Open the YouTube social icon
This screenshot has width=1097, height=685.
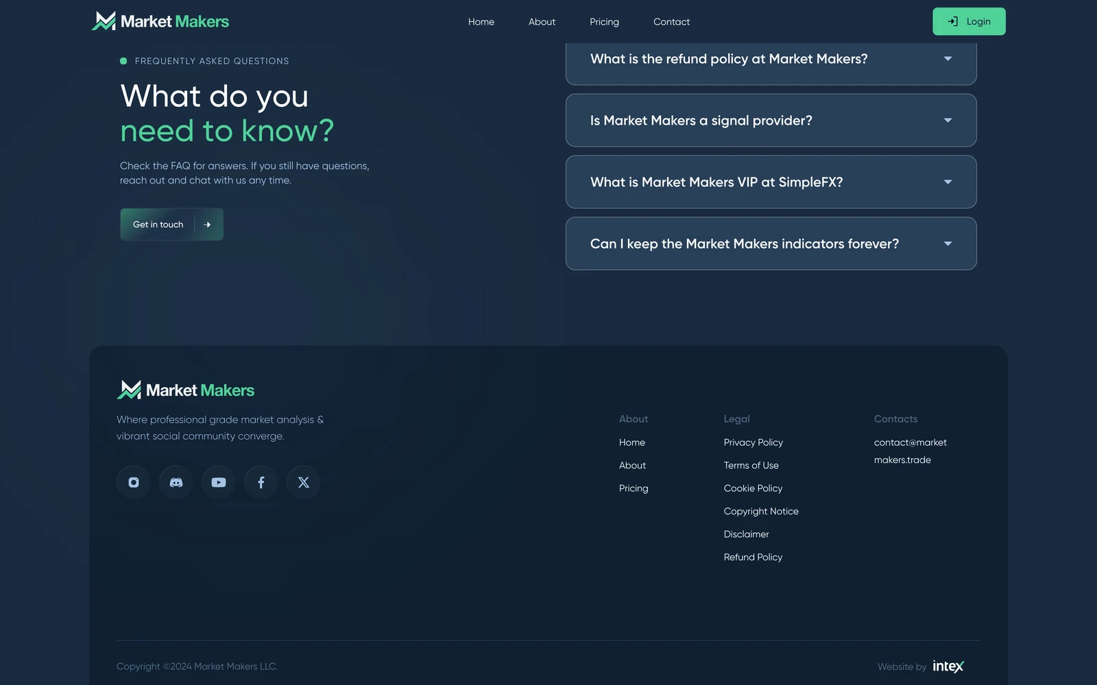coord(219,482)
